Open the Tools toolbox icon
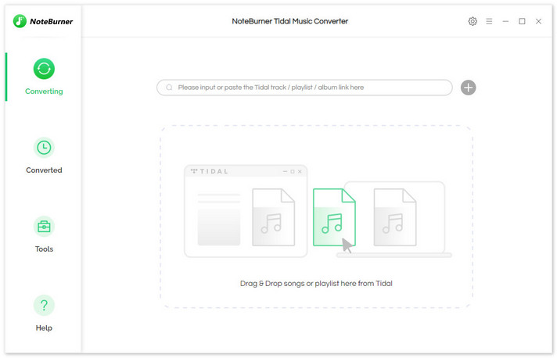 pyautogui.click(x=44, y=227)
